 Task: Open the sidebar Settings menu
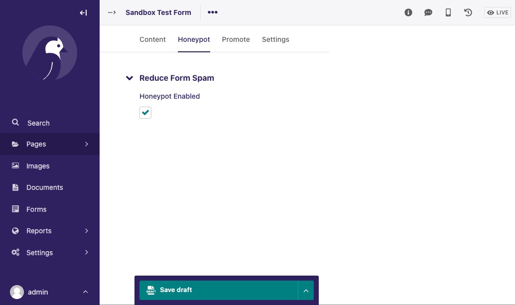click(x=50, y=252)
